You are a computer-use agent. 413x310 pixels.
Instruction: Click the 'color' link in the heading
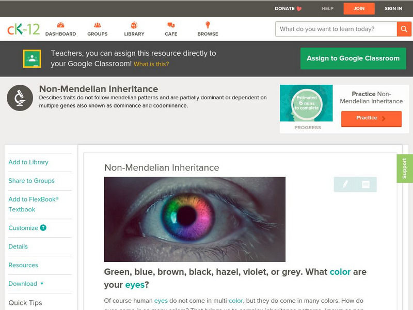click(x=340, y=272)
